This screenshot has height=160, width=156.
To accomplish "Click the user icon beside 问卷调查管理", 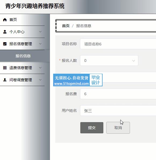I will [5, 80].
